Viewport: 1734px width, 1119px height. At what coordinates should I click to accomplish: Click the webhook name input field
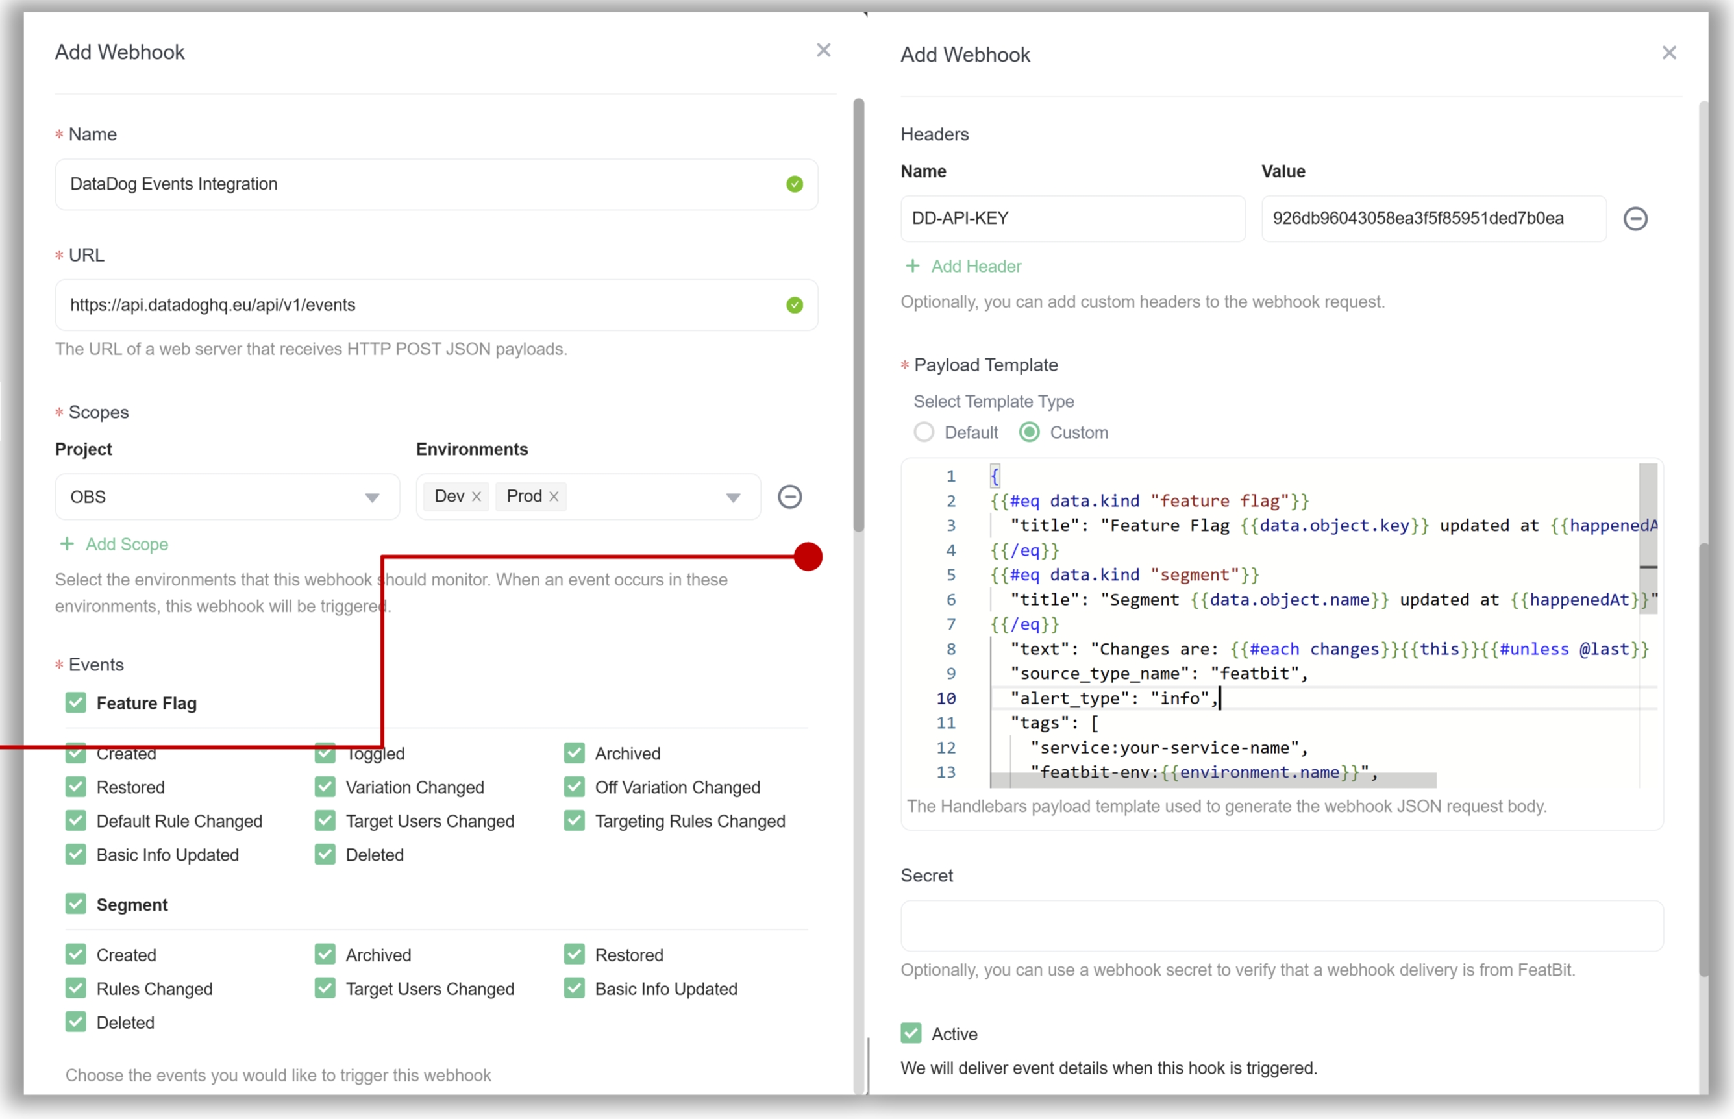tap(435, 183)
